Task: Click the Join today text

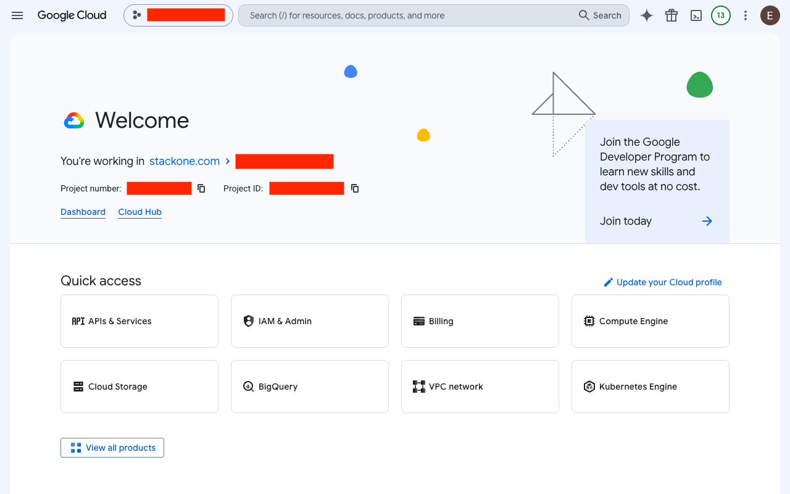Action: [626, 221]
